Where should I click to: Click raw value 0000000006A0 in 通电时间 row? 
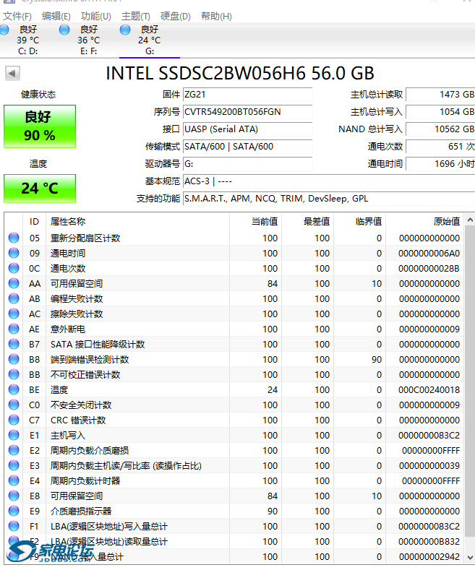click(429, 254)
